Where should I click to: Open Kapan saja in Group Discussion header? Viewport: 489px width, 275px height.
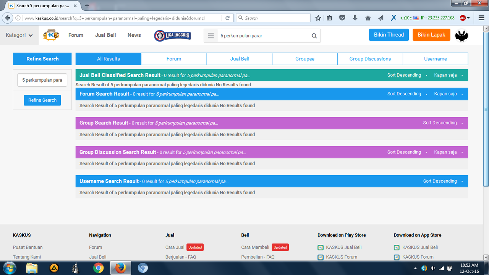point(449,152)
